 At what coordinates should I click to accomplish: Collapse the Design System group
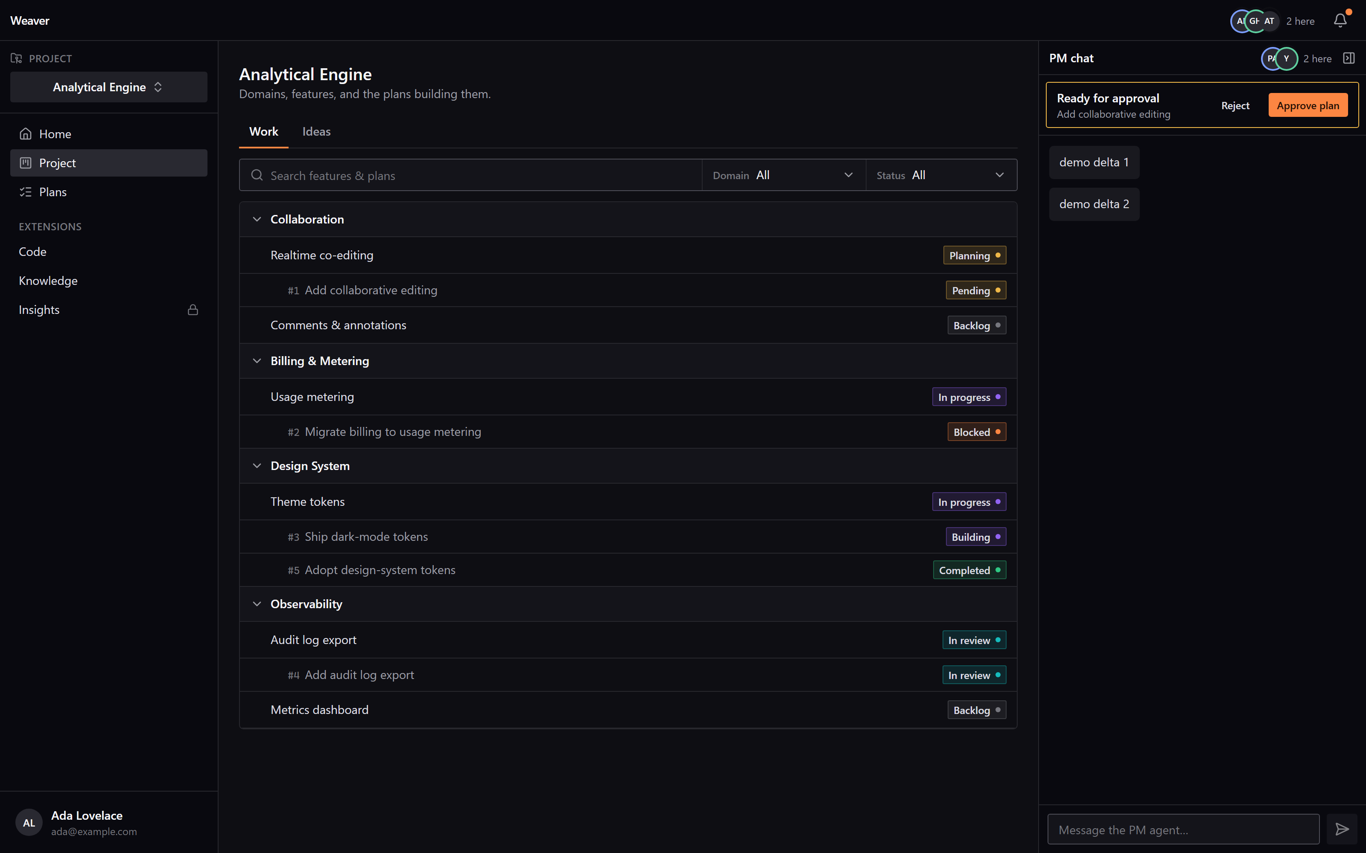click(257, 465)
